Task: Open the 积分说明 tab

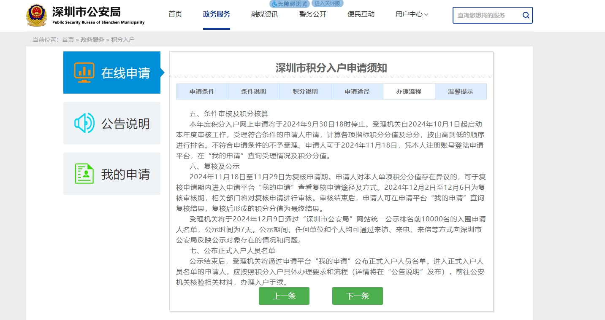Action: [305, 91]
